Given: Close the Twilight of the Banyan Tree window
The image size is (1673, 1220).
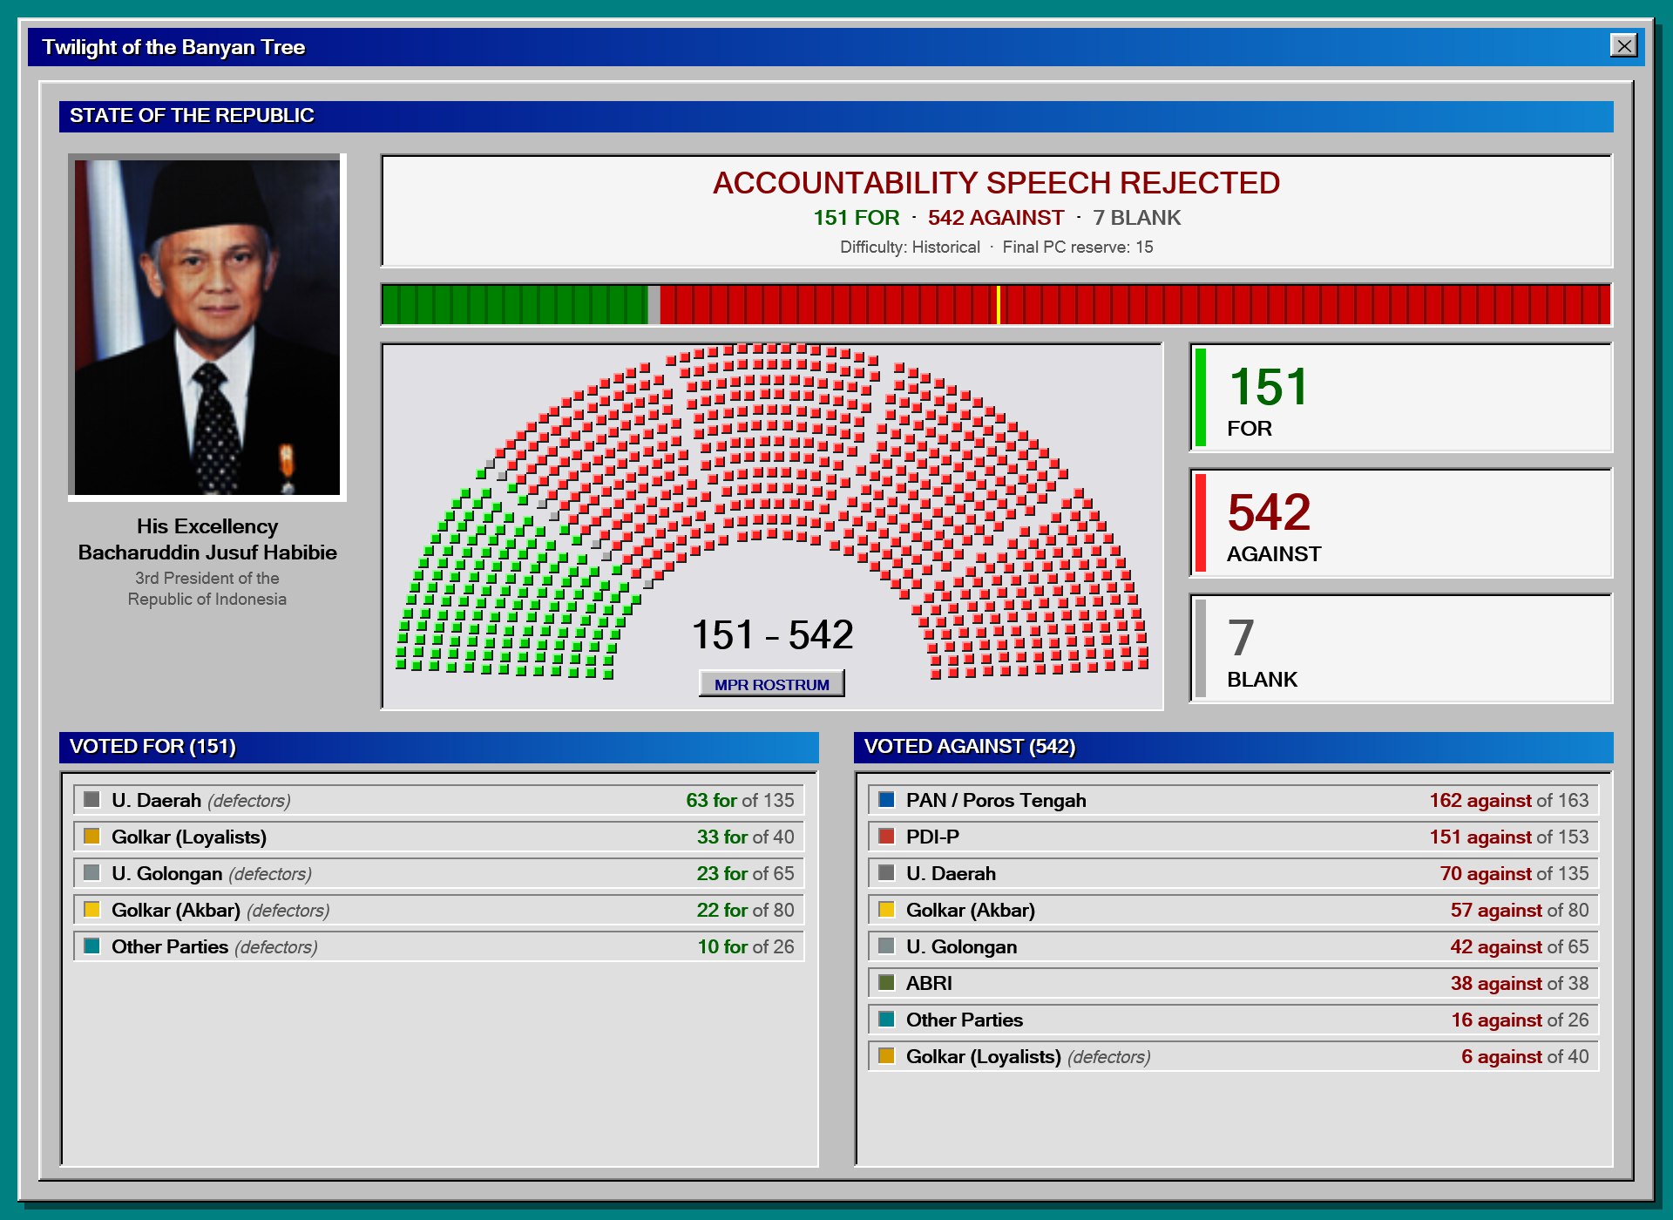Looking at the screenshot, I should (x=1624, y=45).
